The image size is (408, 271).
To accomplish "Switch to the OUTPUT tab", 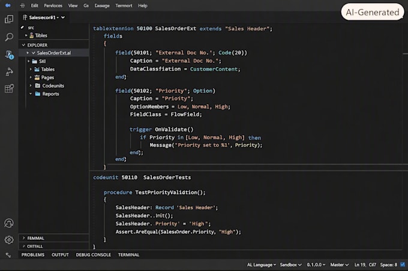I will click(x=60, y=255).
